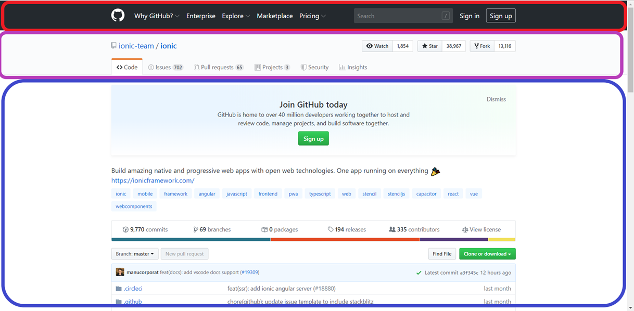Expand the Pricing dropdown menu

[312, 16]
